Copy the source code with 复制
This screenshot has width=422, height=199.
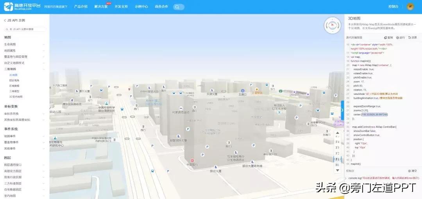coord(388,37)
